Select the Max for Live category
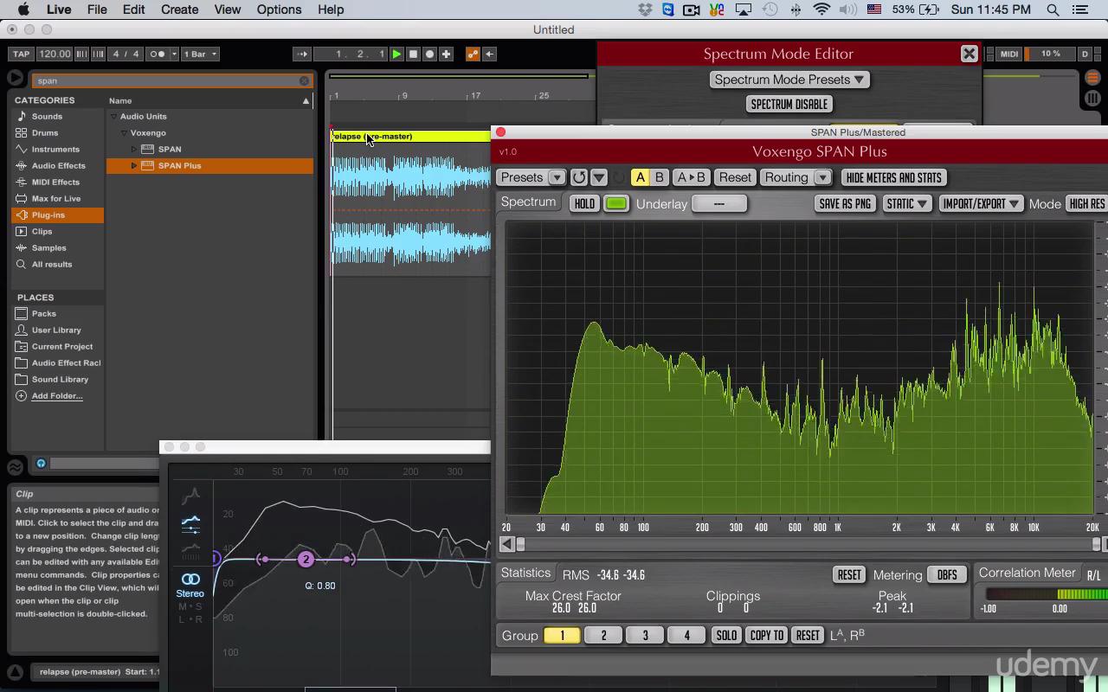Viewport: 1108px width, 692px height. [x=55, y=199]
